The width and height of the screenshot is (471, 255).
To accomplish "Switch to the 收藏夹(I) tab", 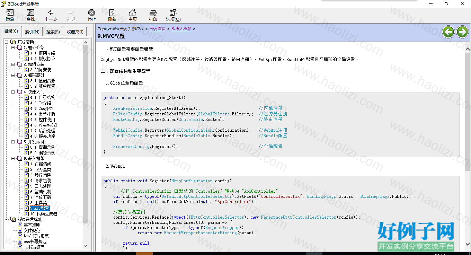I will point(75,32).
